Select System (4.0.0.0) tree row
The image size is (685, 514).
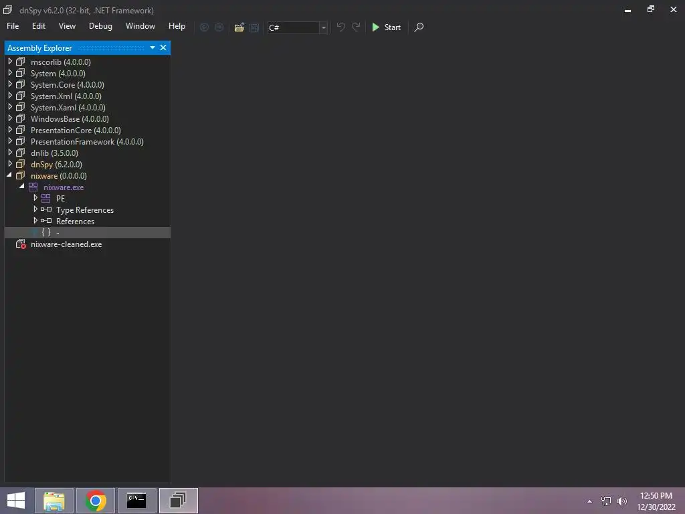click(x=88, y=74)
